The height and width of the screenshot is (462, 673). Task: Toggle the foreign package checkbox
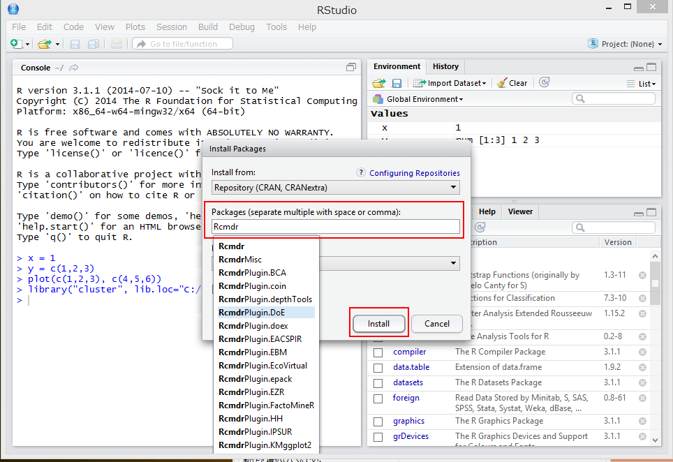tap(378, 398)
